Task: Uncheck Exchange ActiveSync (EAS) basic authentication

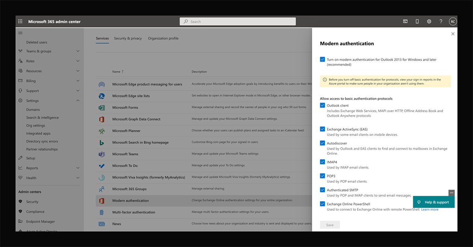Action: [x=322, y=128]
